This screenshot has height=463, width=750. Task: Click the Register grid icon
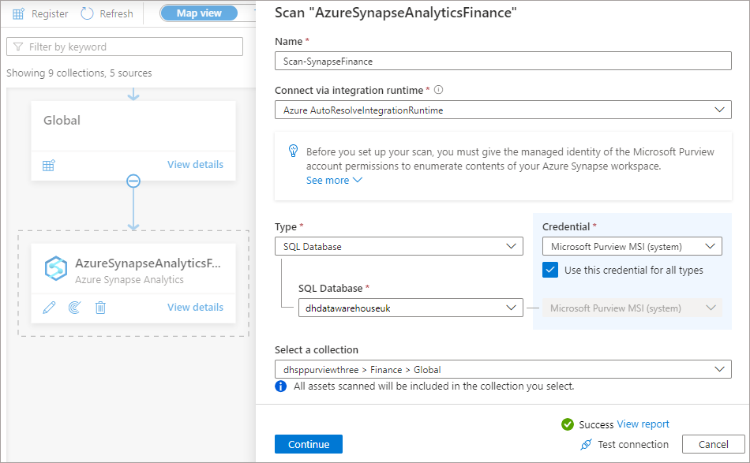click(18, 14)
